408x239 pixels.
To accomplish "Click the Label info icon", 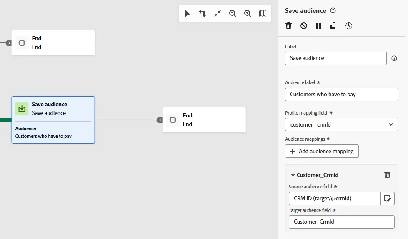I will coord(394,58).
